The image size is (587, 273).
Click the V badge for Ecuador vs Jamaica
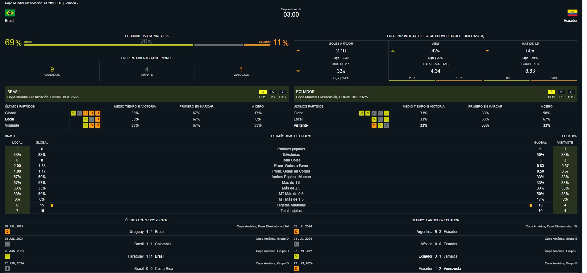[296, 256]
